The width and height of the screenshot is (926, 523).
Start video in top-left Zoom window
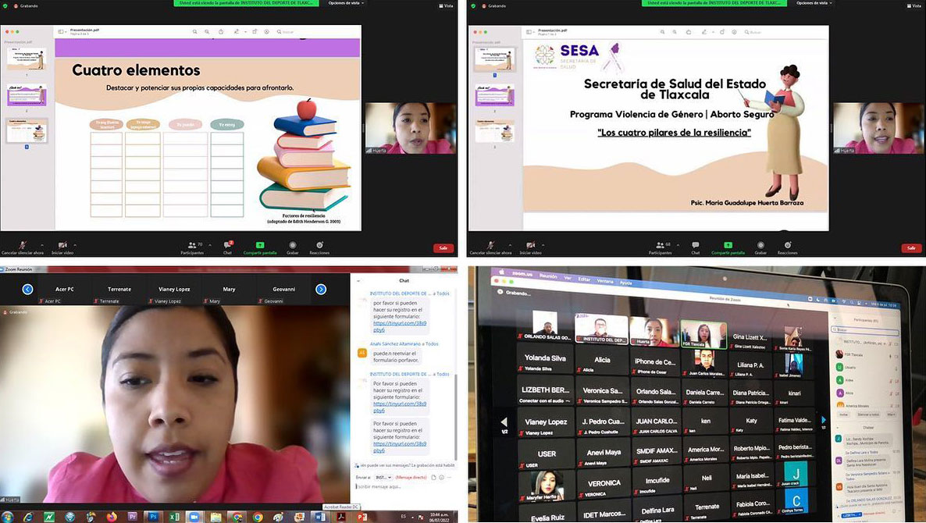pos(62,247)
